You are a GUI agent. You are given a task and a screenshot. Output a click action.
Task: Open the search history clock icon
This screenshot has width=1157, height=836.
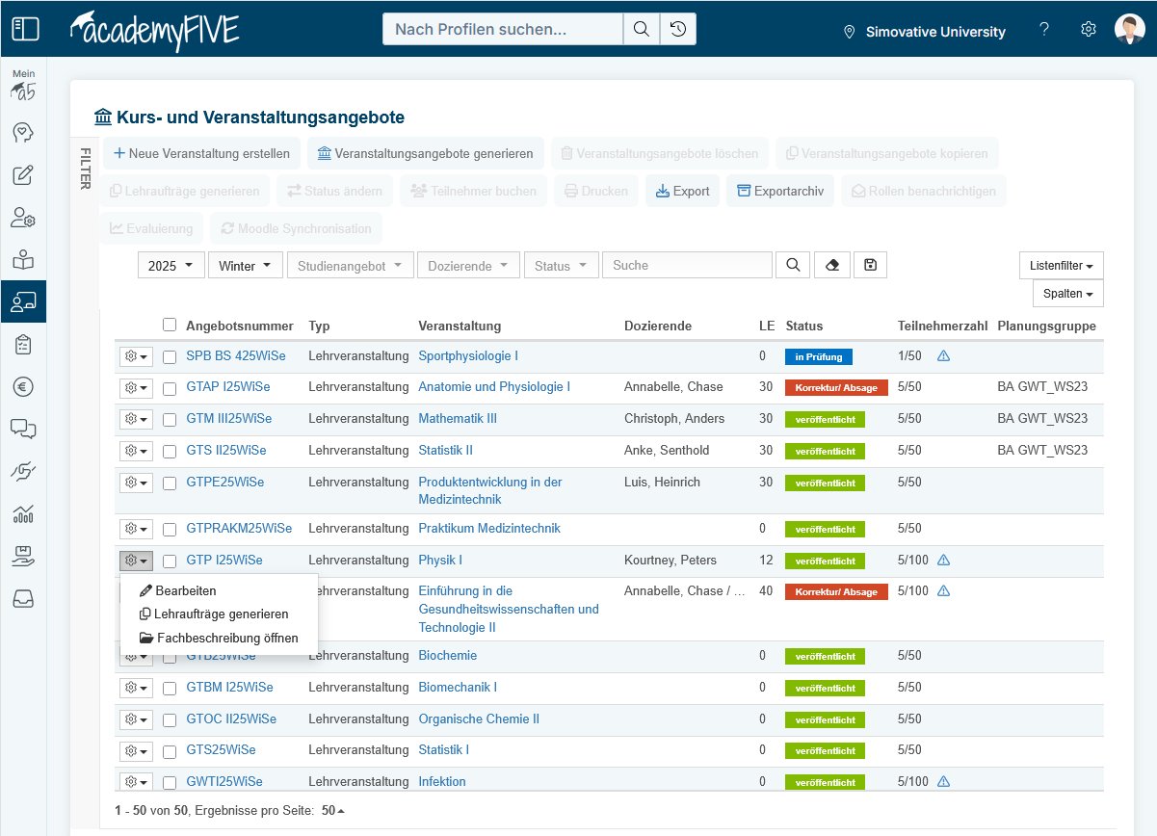(678, 29)
